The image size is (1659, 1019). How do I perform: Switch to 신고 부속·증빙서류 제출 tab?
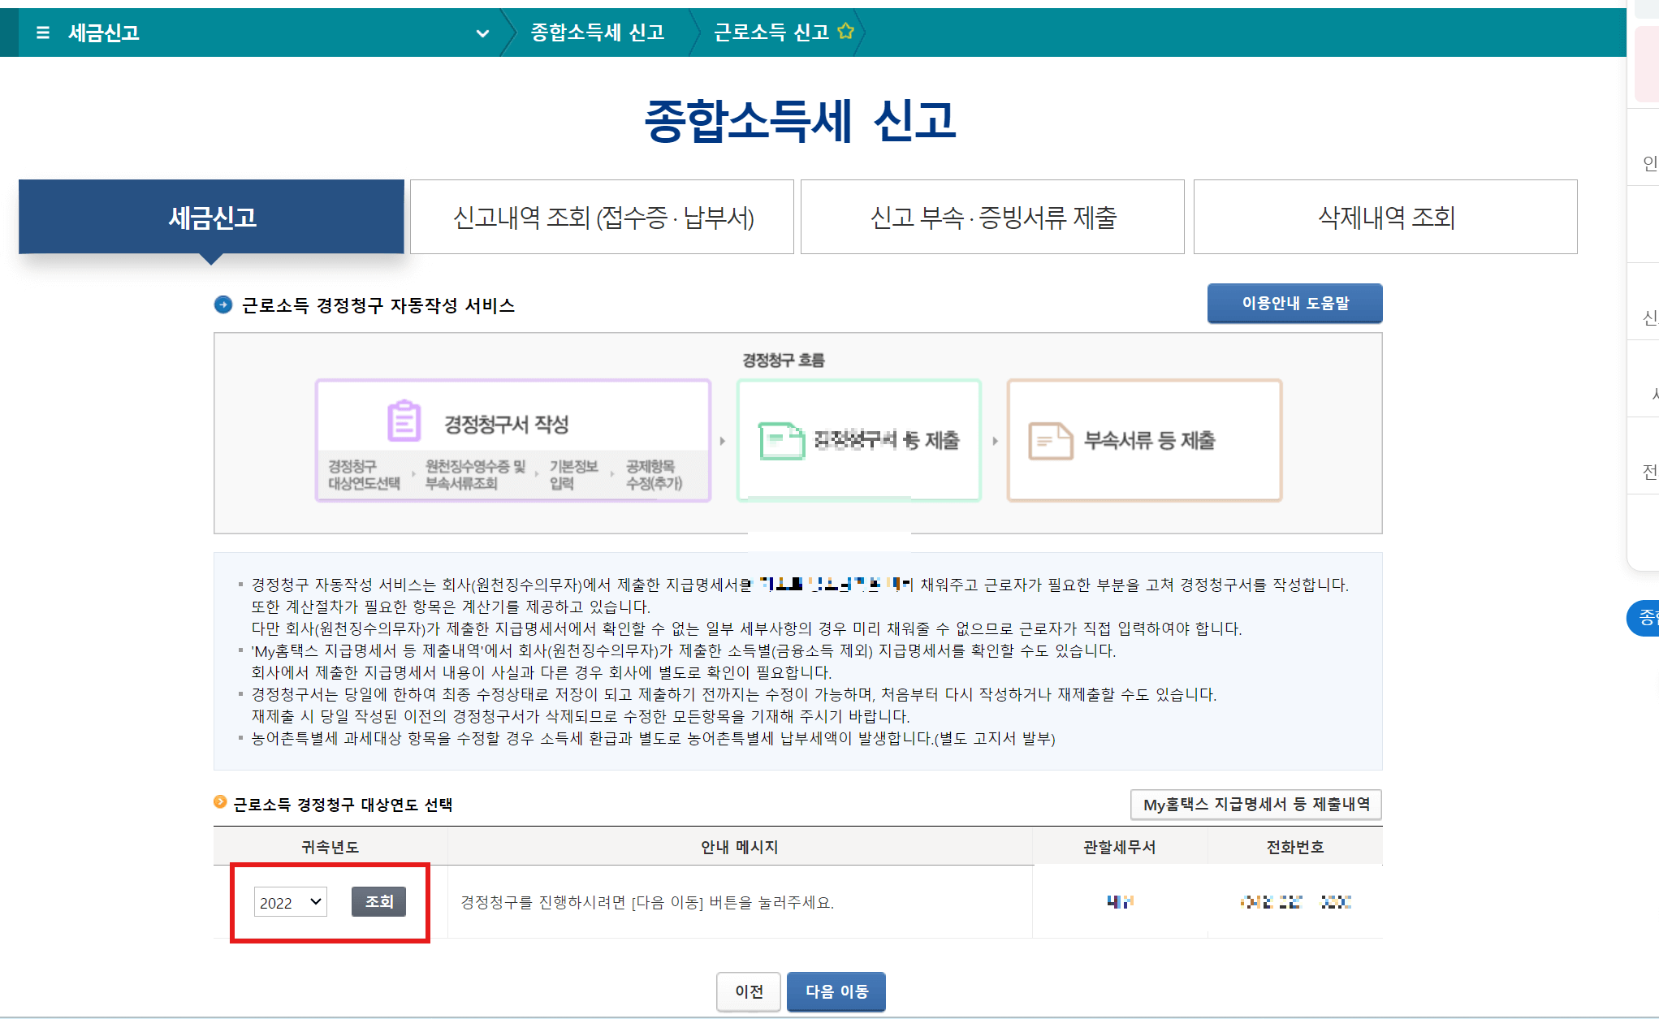point(992,217)
